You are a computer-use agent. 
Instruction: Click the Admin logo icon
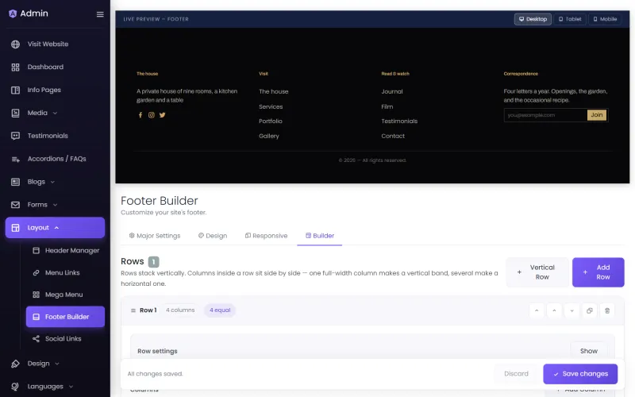(x=13, y=13)
